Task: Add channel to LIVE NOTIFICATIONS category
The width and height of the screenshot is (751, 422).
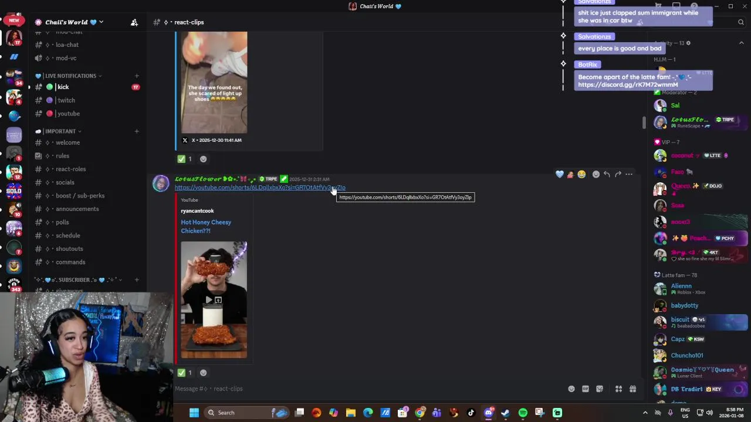Action: coord(137,76)
